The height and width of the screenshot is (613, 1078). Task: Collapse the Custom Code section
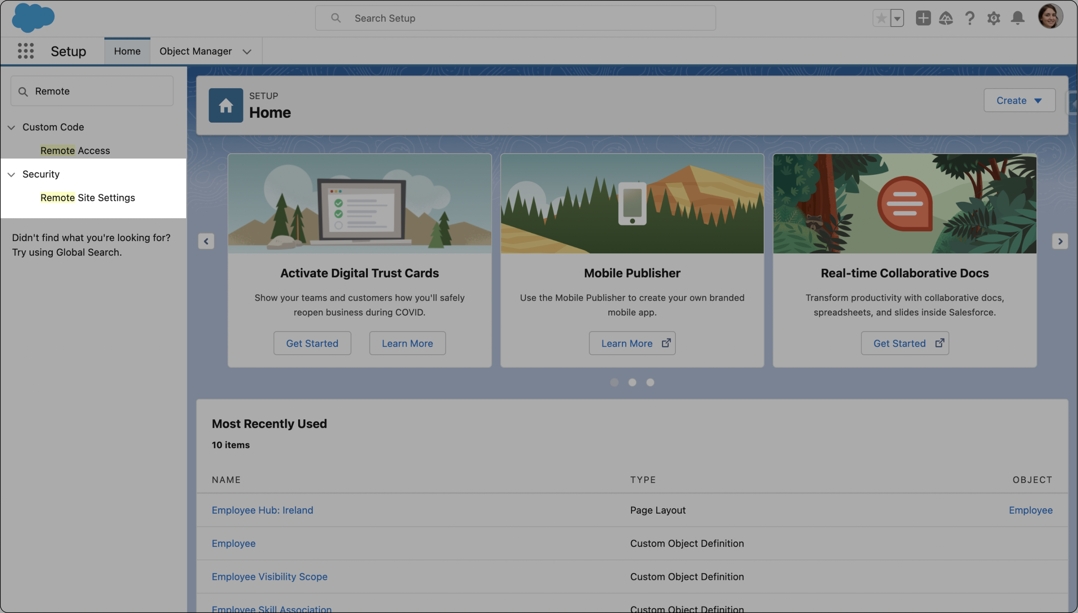11,127
